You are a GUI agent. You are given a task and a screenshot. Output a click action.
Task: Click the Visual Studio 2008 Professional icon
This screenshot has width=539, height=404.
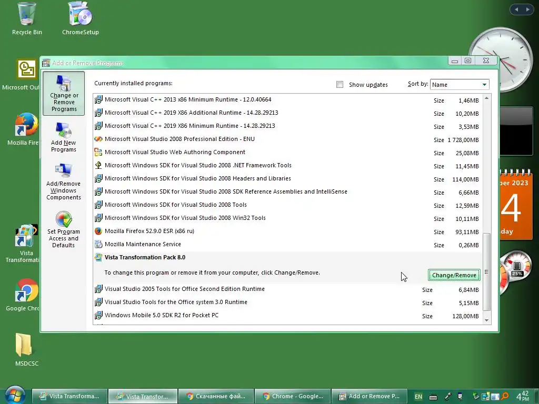(98, 139)
